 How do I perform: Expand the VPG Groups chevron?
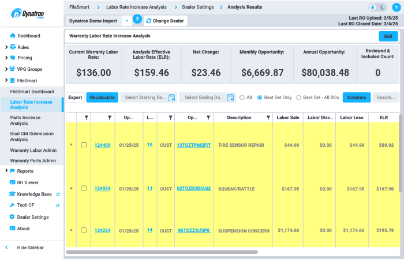tap(6, 69)
